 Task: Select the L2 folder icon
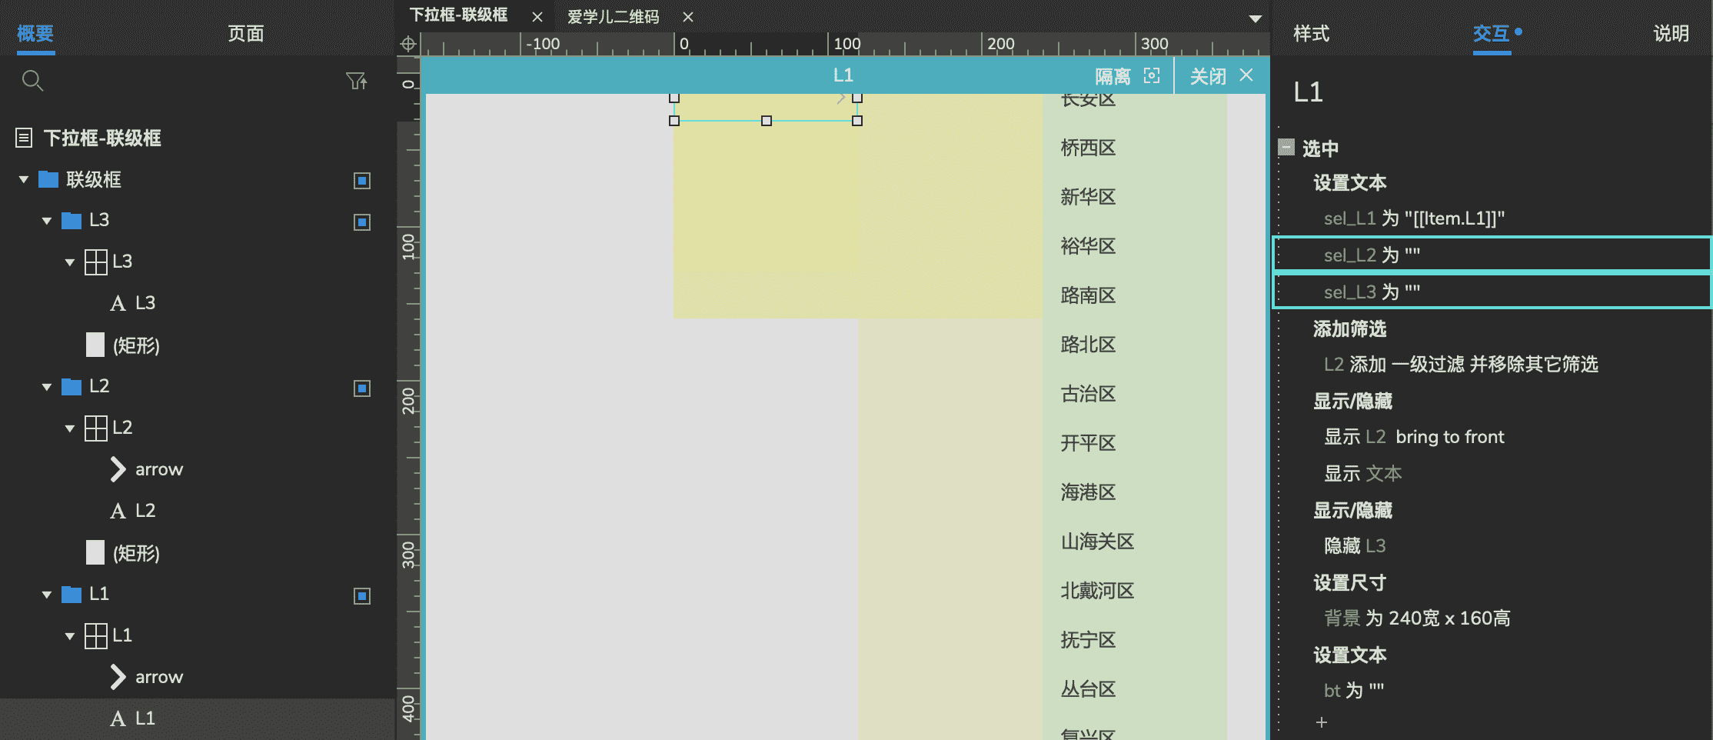pyautogui.click(x=72, y=386)
